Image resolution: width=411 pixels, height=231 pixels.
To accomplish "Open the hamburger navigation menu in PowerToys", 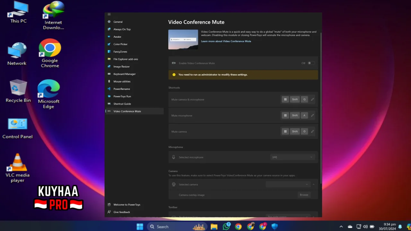I will [109, 14].
